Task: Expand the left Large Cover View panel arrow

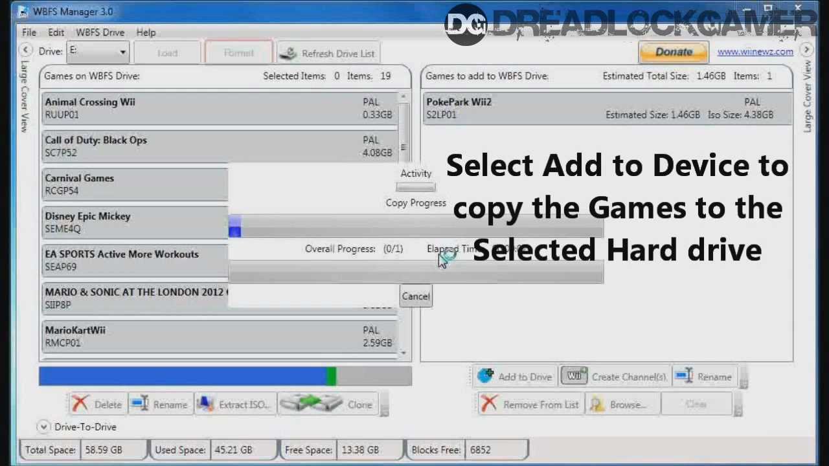Action: point(25,50)
